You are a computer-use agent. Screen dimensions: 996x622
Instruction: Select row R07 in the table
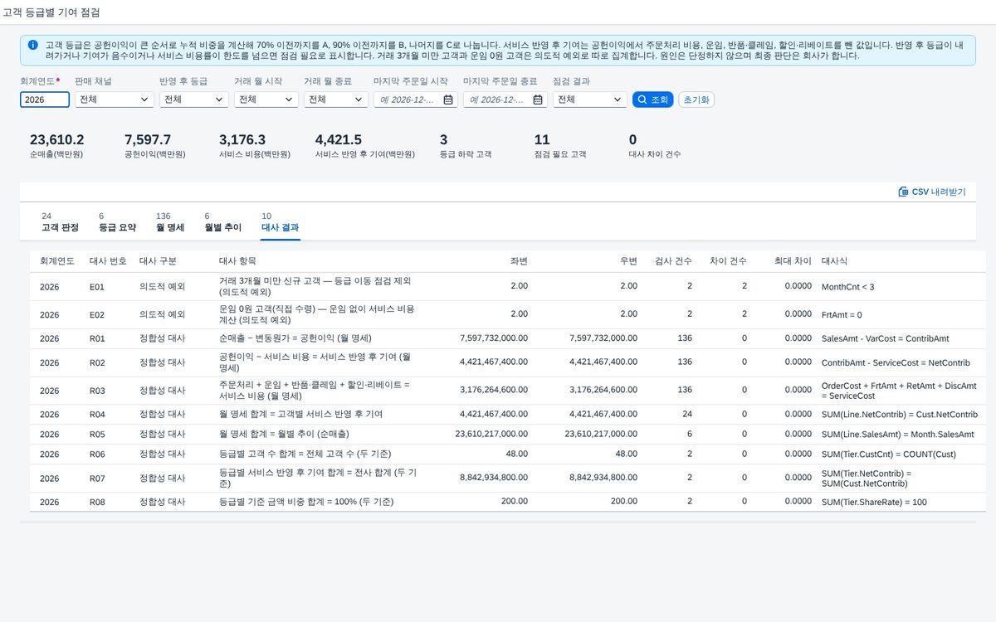click(x=508, y=478)
